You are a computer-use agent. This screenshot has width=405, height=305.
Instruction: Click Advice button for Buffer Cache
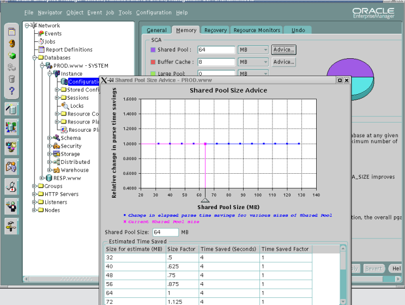point(283,62)
